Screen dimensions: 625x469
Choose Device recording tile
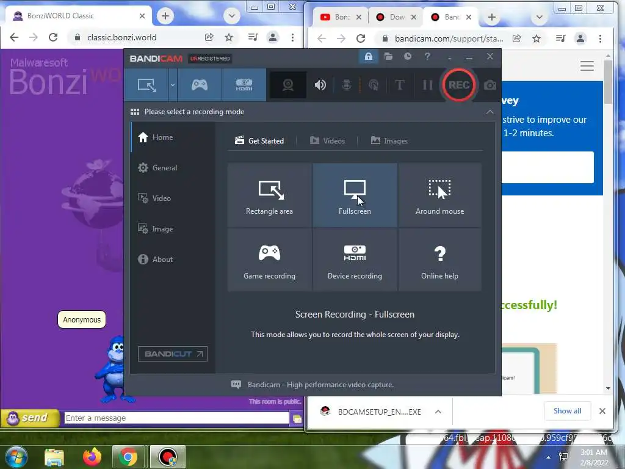[355, 260]
